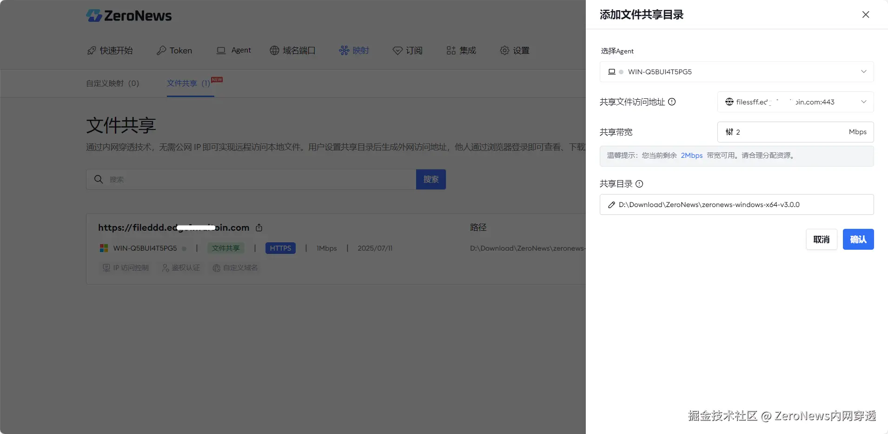The height and width of the screenshot is (434, 888).
Task: Click the Windows logo icon beside WIN-Q5BUI4T5PG5
Action: pos(104,248)
